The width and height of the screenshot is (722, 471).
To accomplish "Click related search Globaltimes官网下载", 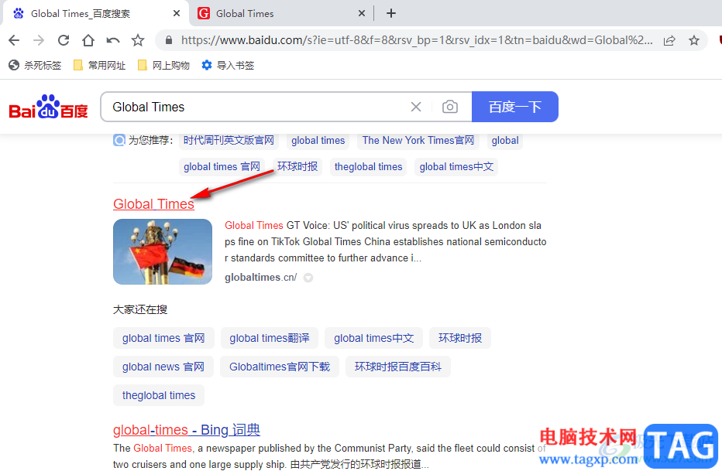I will (280, 367).
